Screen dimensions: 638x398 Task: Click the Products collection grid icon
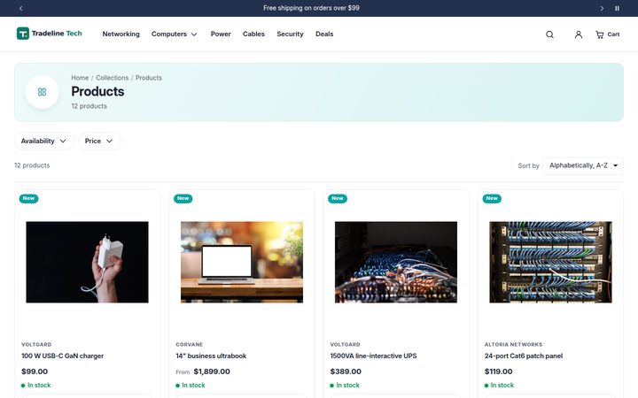tap(42, 92)
